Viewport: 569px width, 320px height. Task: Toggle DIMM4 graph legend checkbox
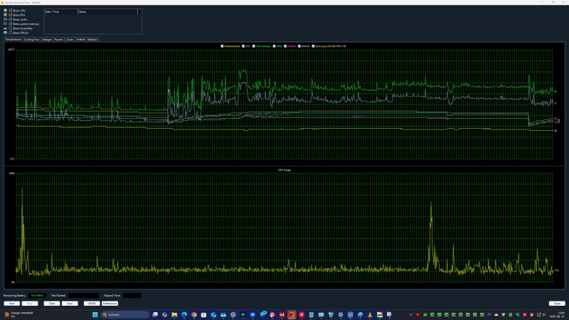[299, 46]
